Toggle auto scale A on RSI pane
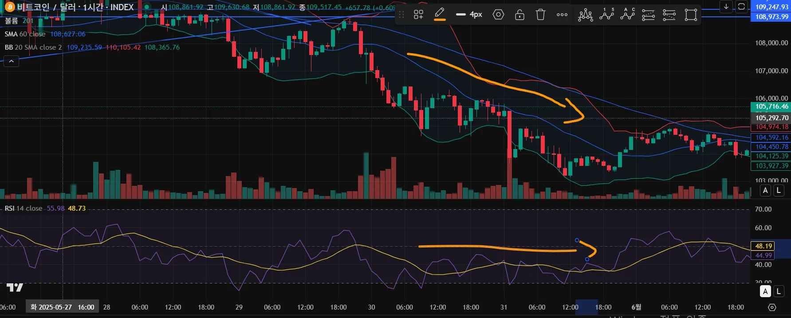 coord(765,291)
